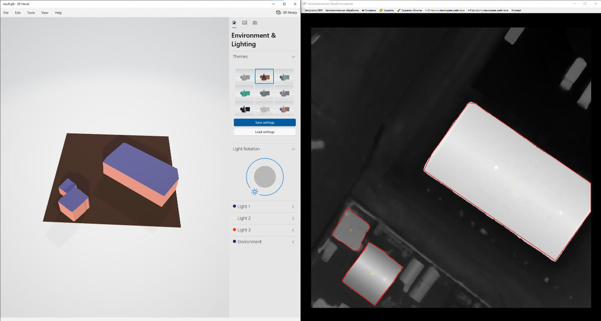Toggle Light 3 orange dot

234,230
